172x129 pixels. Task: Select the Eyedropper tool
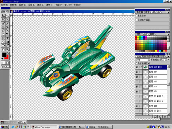(x=7, y=45)
